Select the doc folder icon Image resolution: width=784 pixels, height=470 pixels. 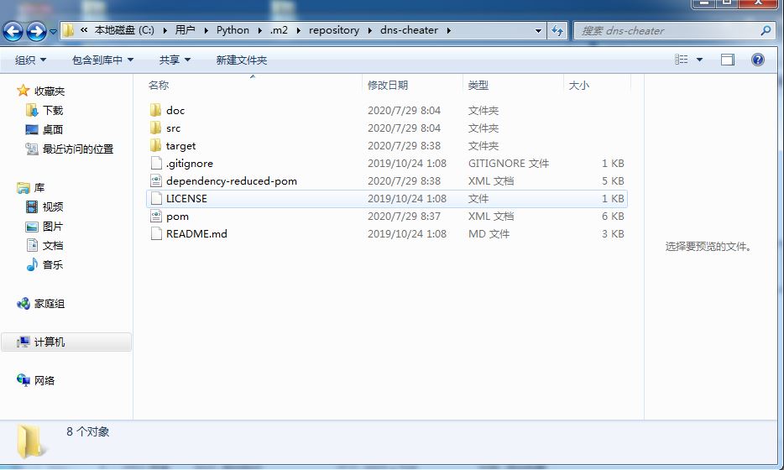(x=156, y=110)
